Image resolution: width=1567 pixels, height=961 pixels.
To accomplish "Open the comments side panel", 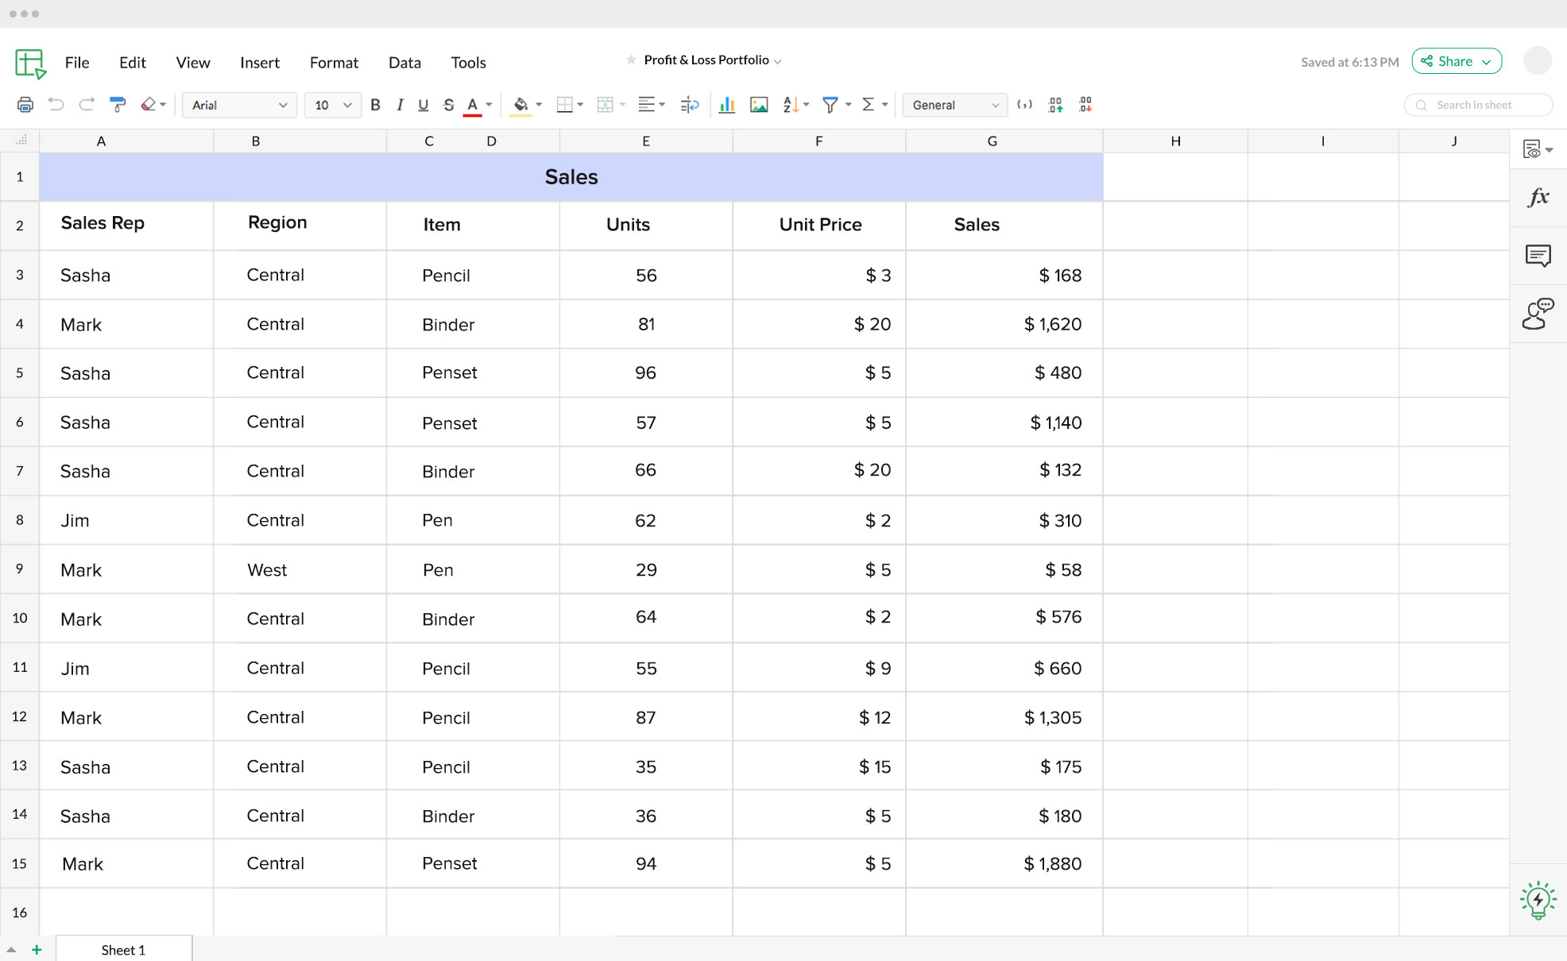I will [x=1538, y=256].
